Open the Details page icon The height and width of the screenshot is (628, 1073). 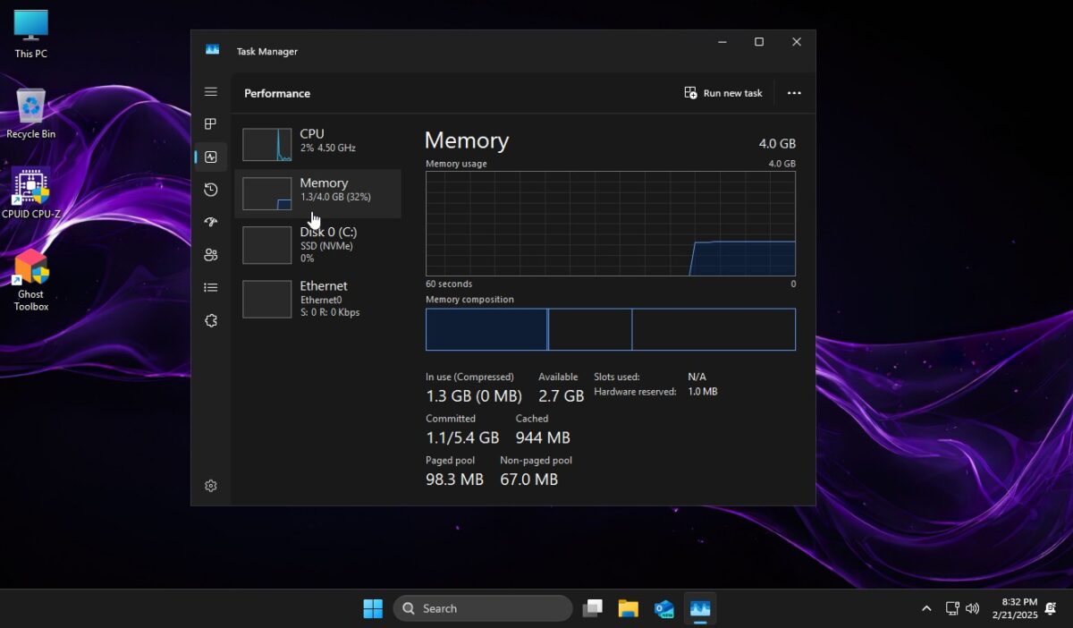(211, 287)
